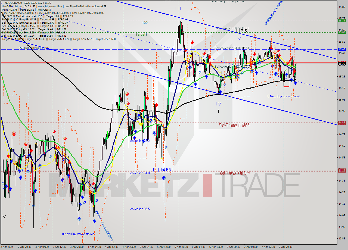Click the blue 15.48 price tag on the axis

[x=341, y=49]
